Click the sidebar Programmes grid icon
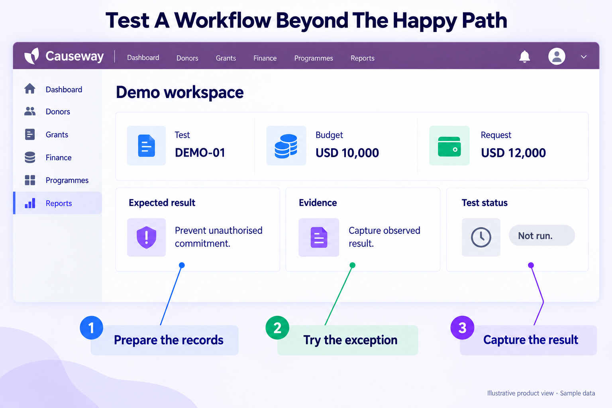The height and width of the screenshot is (408, 612). tap(30, 180)
